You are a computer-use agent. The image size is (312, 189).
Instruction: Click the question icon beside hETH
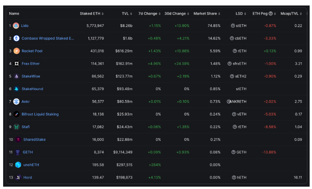pos(234,177)
